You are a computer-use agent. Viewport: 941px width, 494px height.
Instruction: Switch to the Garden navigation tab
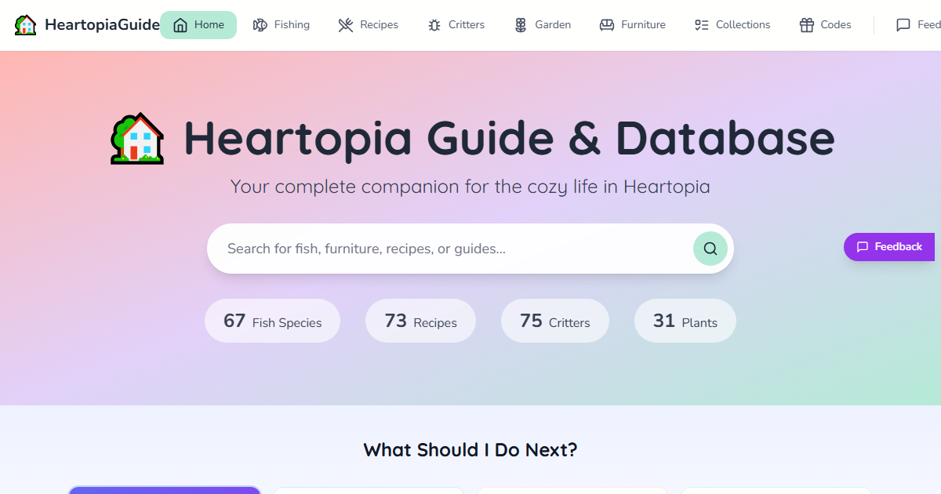coord(543,24)
